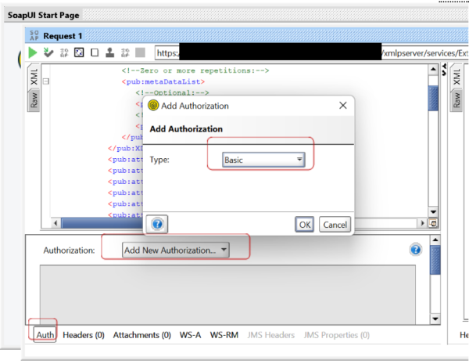This screenshot has width=469, height=364.
Task: Click OK in Add Authorization dialog
Action: pyautogui.click(x=305, y=225)
